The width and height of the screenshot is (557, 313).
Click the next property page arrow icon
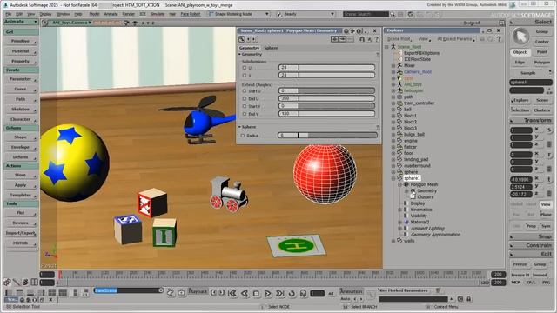(253, 39)
